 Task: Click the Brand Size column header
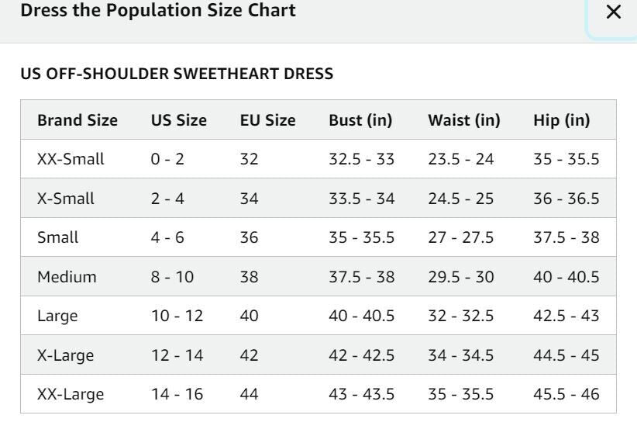tap(77, 120)
